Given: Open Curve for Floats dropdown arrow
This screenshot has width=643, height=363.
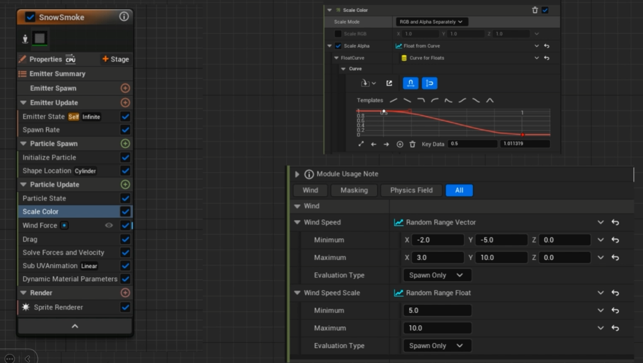Looking at the screenshot, I should tap(536, 58).
